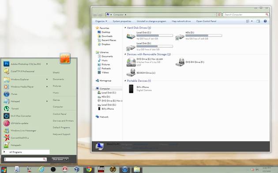Expand Windows Explorer jump list arrow
The width and height of the screenshot is (278, 173).
click(47, 79)
